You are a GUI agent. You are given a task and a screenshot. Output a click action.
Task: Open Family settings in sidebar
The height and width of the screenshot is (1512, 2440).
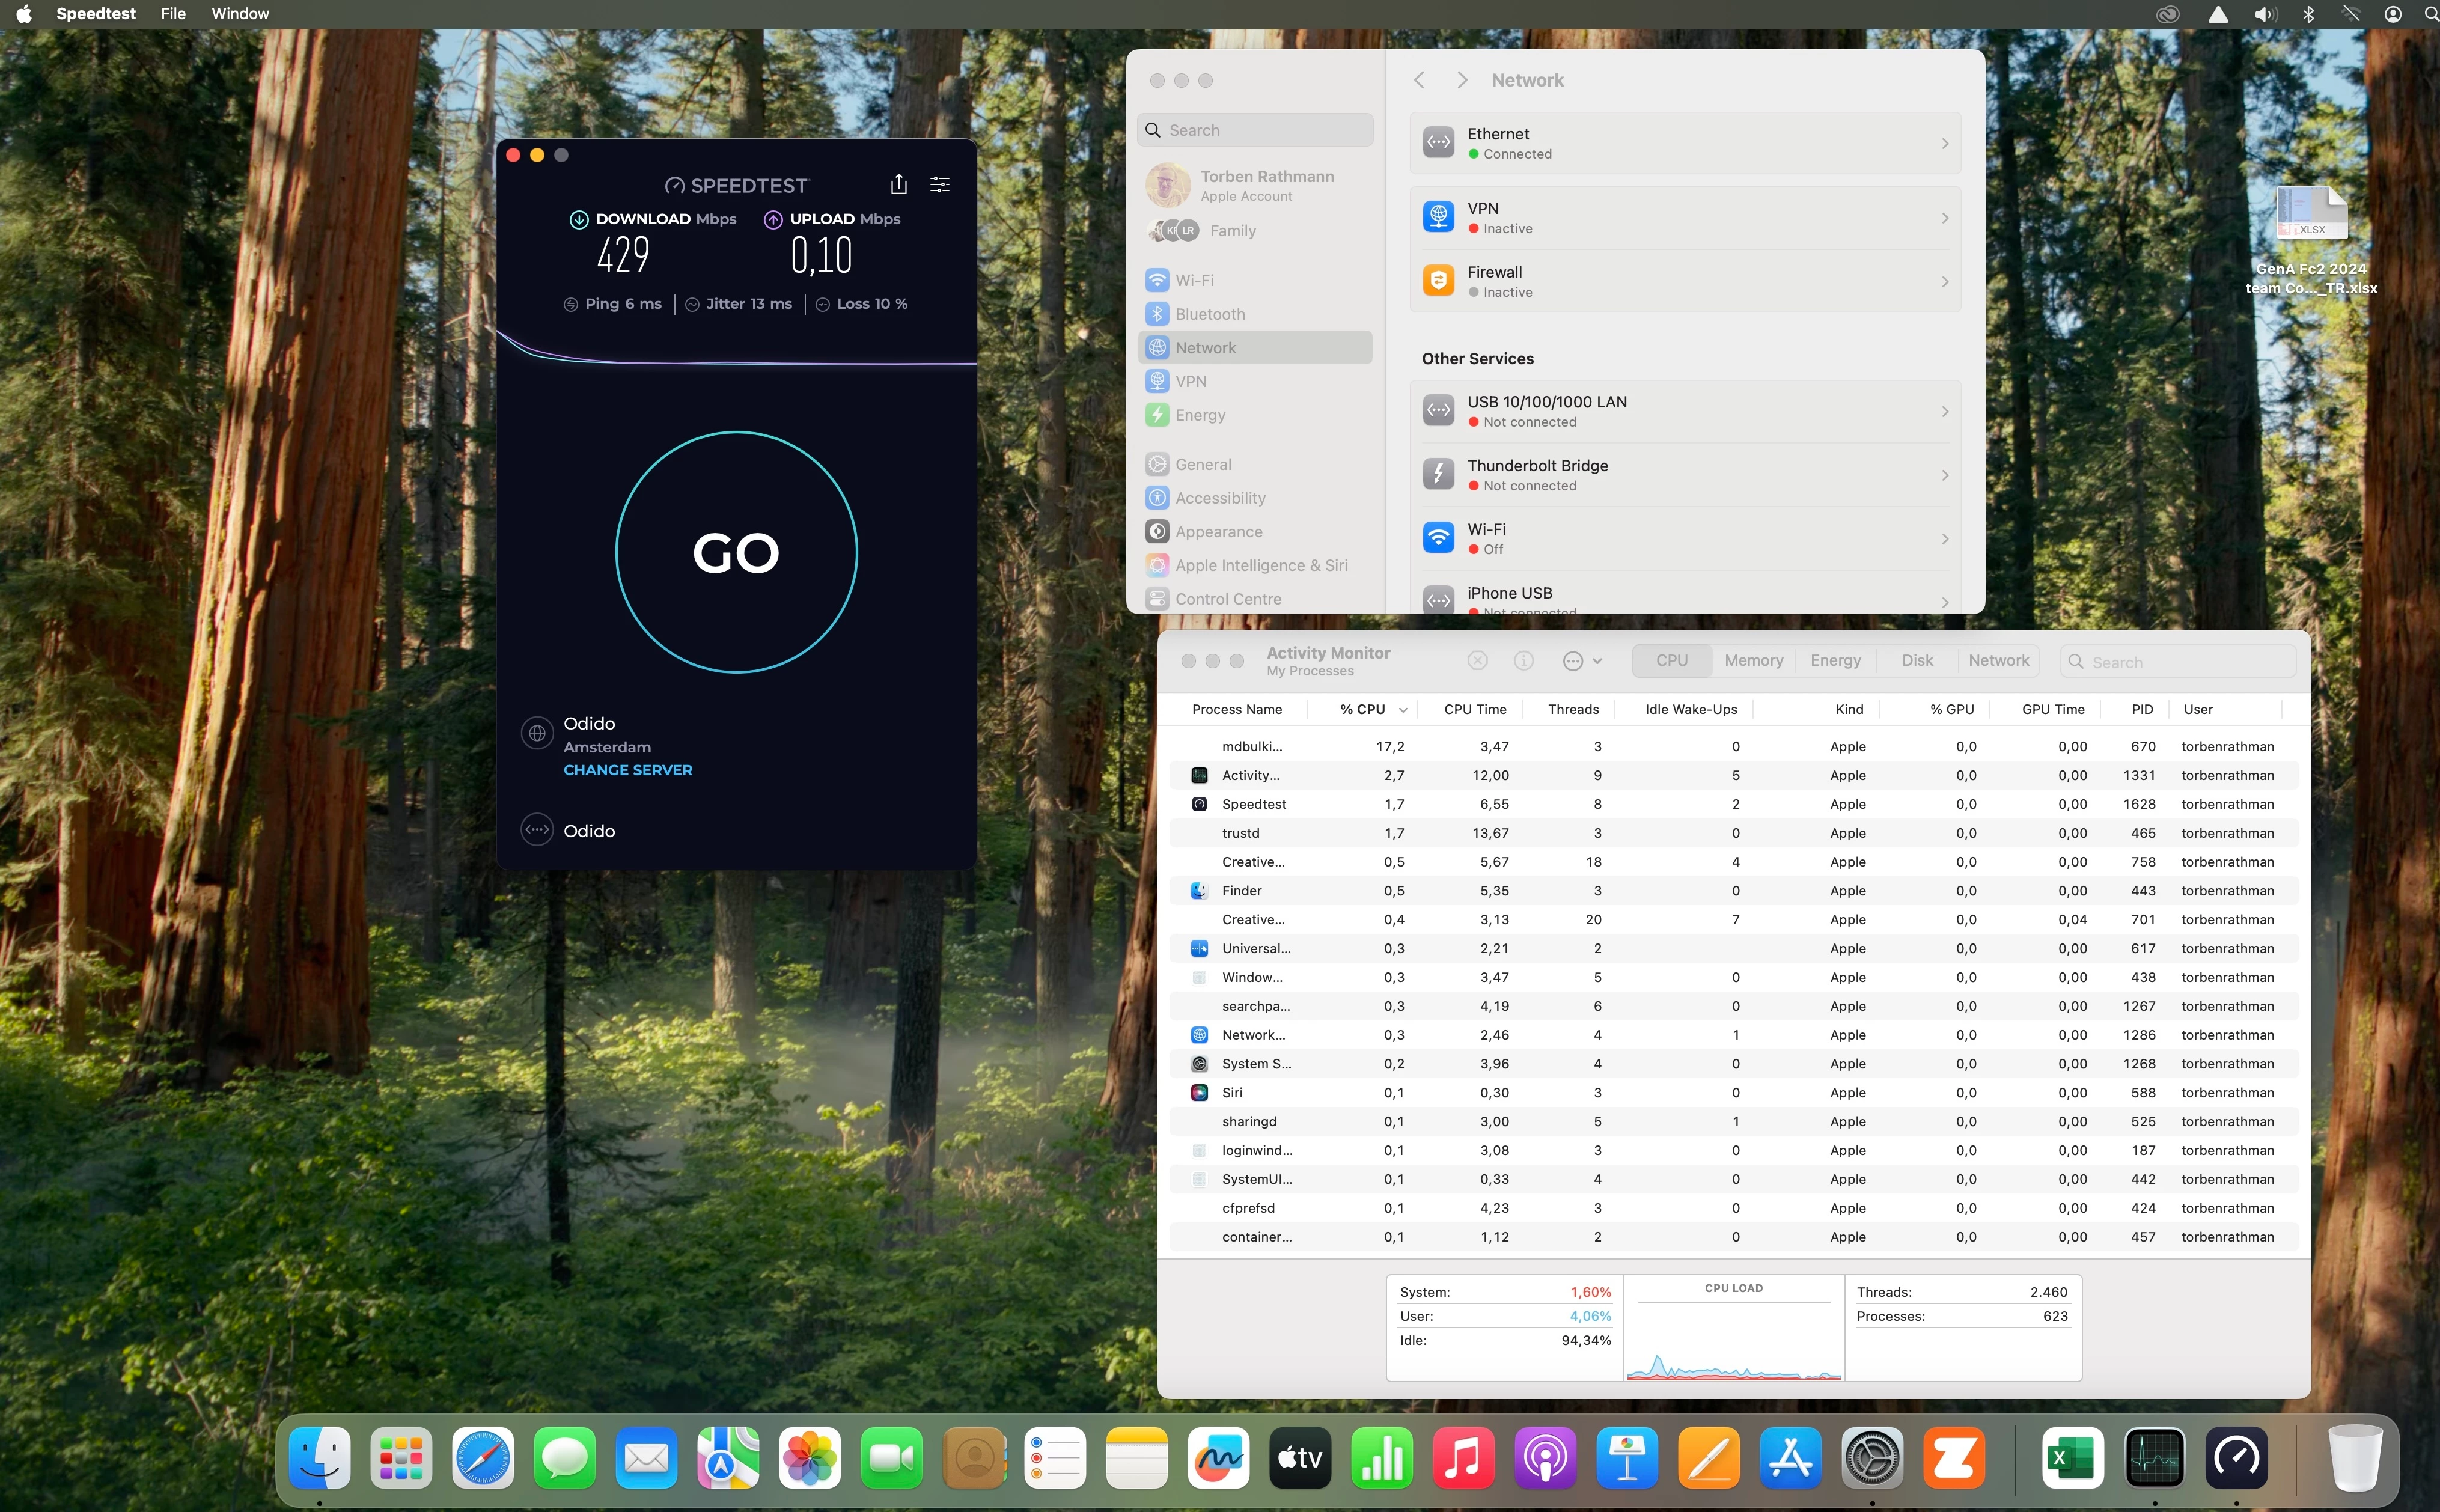tap(1255, 230)
